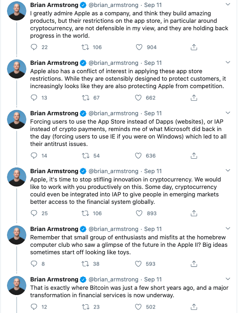The image size is (238, 313).
Task: Like the tweet with 636 likes
Action: click(x=138, y=156)
